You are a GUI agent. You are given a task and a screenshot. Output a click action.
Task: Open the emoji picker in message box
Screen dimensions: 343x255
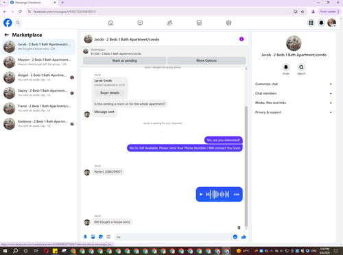click(235, 236)
